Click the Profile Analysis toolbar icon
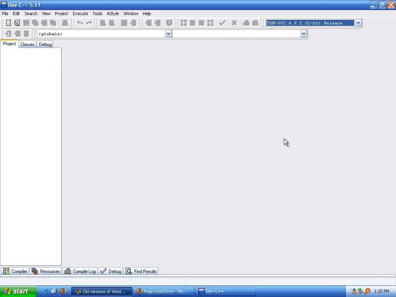This screenshot has height=297, width=396. click(x=246, y=23)
